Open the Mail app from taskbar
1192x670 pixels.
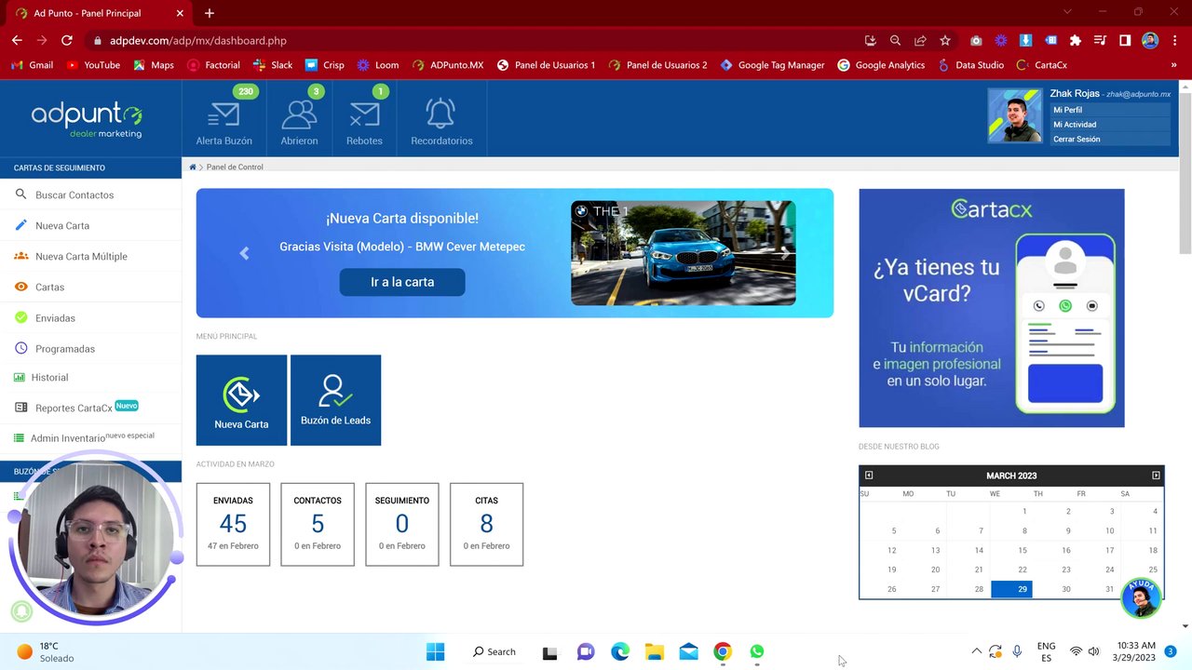coord(689,651)
